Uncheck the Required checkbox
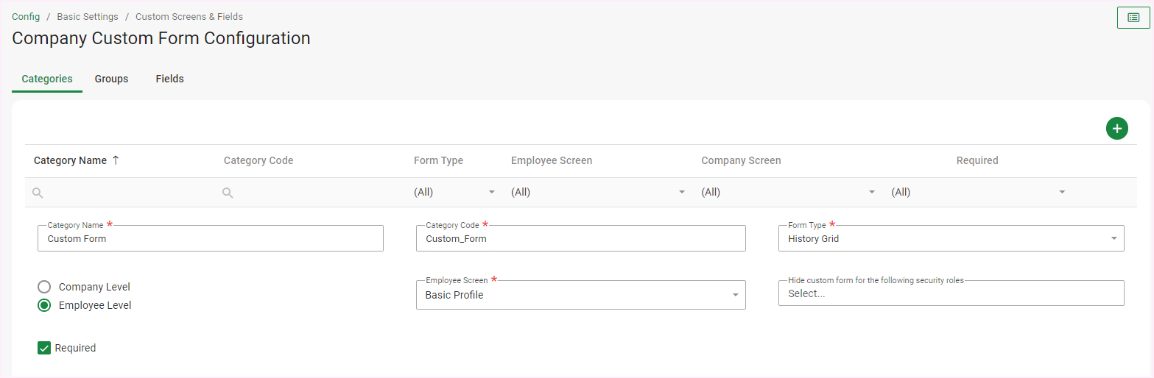The height and width of the screenshot is (378, 1154). pyautogui.click(x=44, y=348)
